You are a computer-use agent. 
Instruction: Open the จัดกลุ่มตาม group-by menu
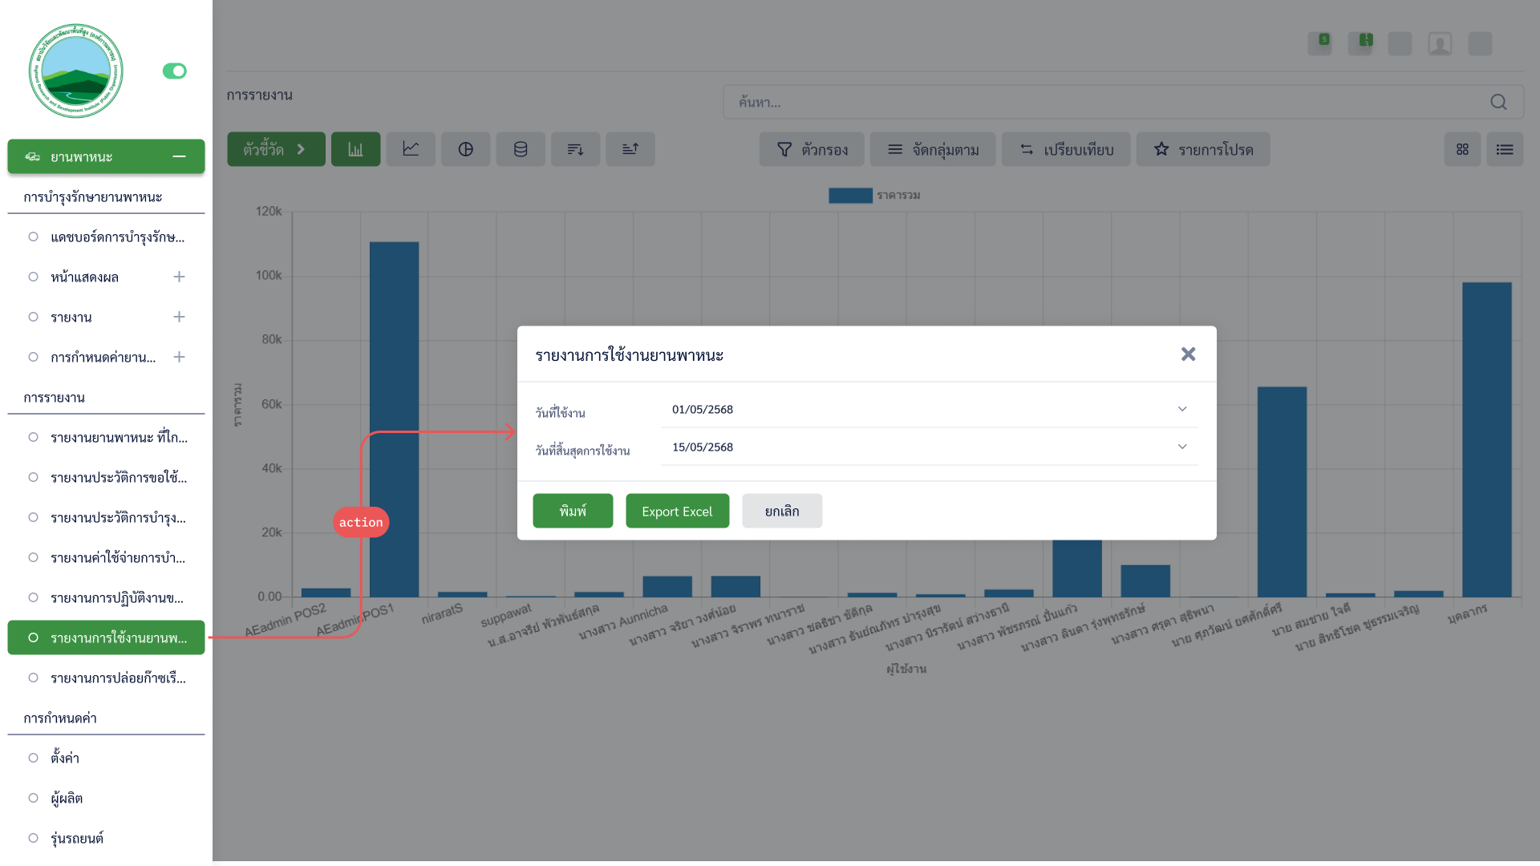933,149
